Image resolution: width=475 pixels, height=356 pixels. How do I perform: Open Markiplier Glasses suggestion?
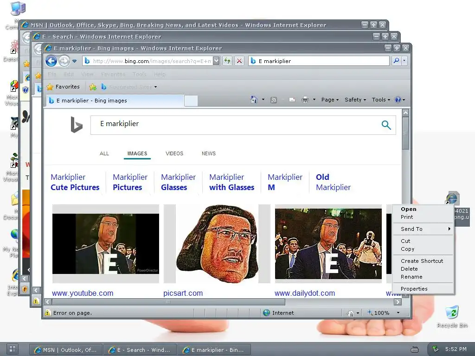pyautogui.click(x=178, y=182)
